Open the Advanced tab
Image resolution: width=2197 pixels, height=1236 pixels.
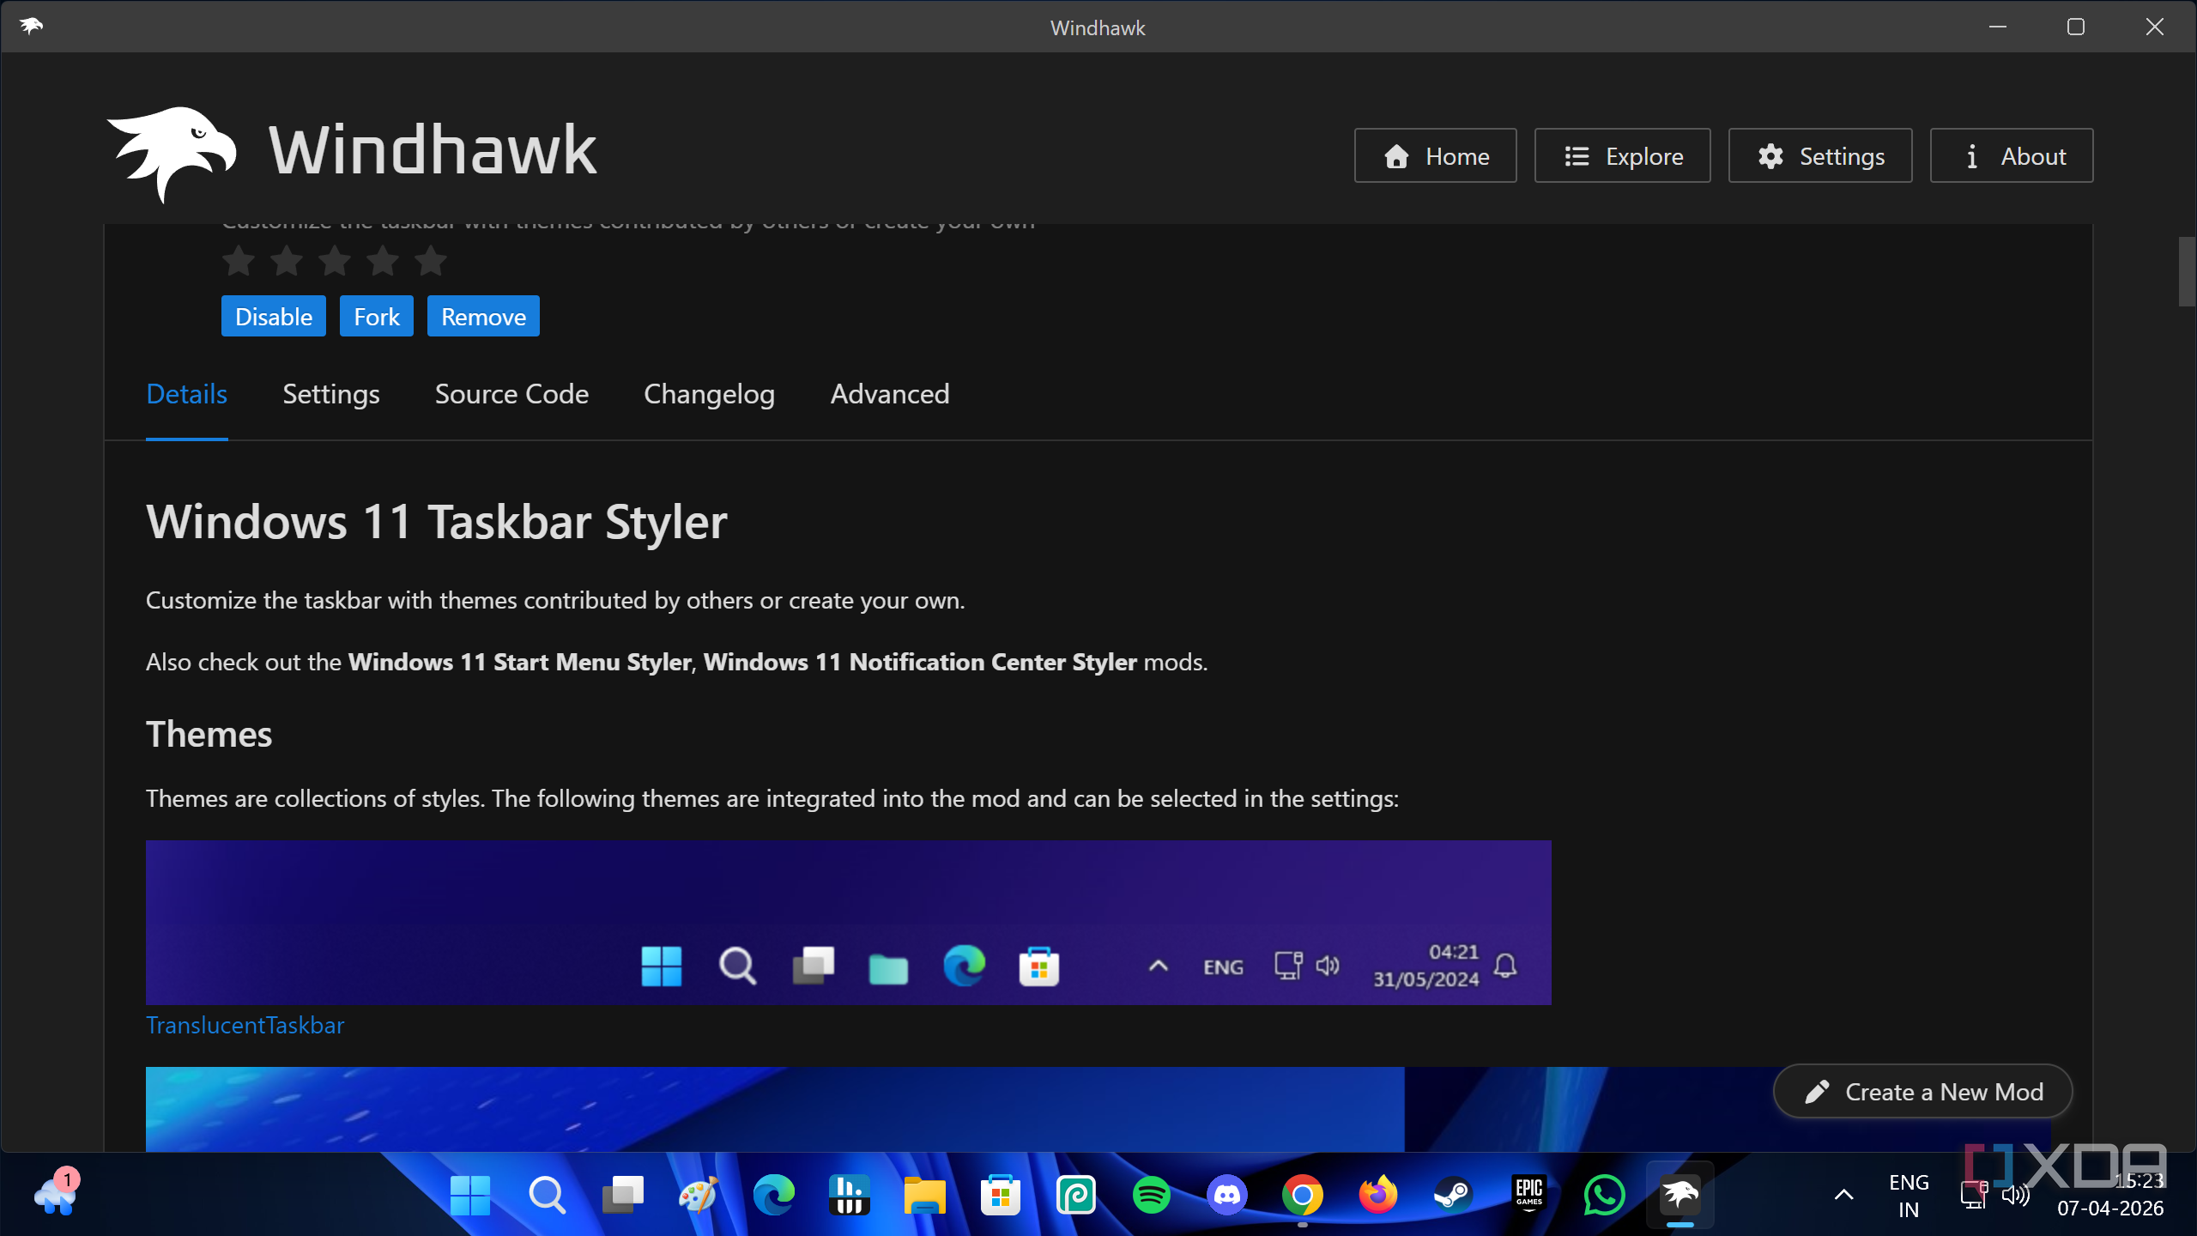click(x=889, y=394)
